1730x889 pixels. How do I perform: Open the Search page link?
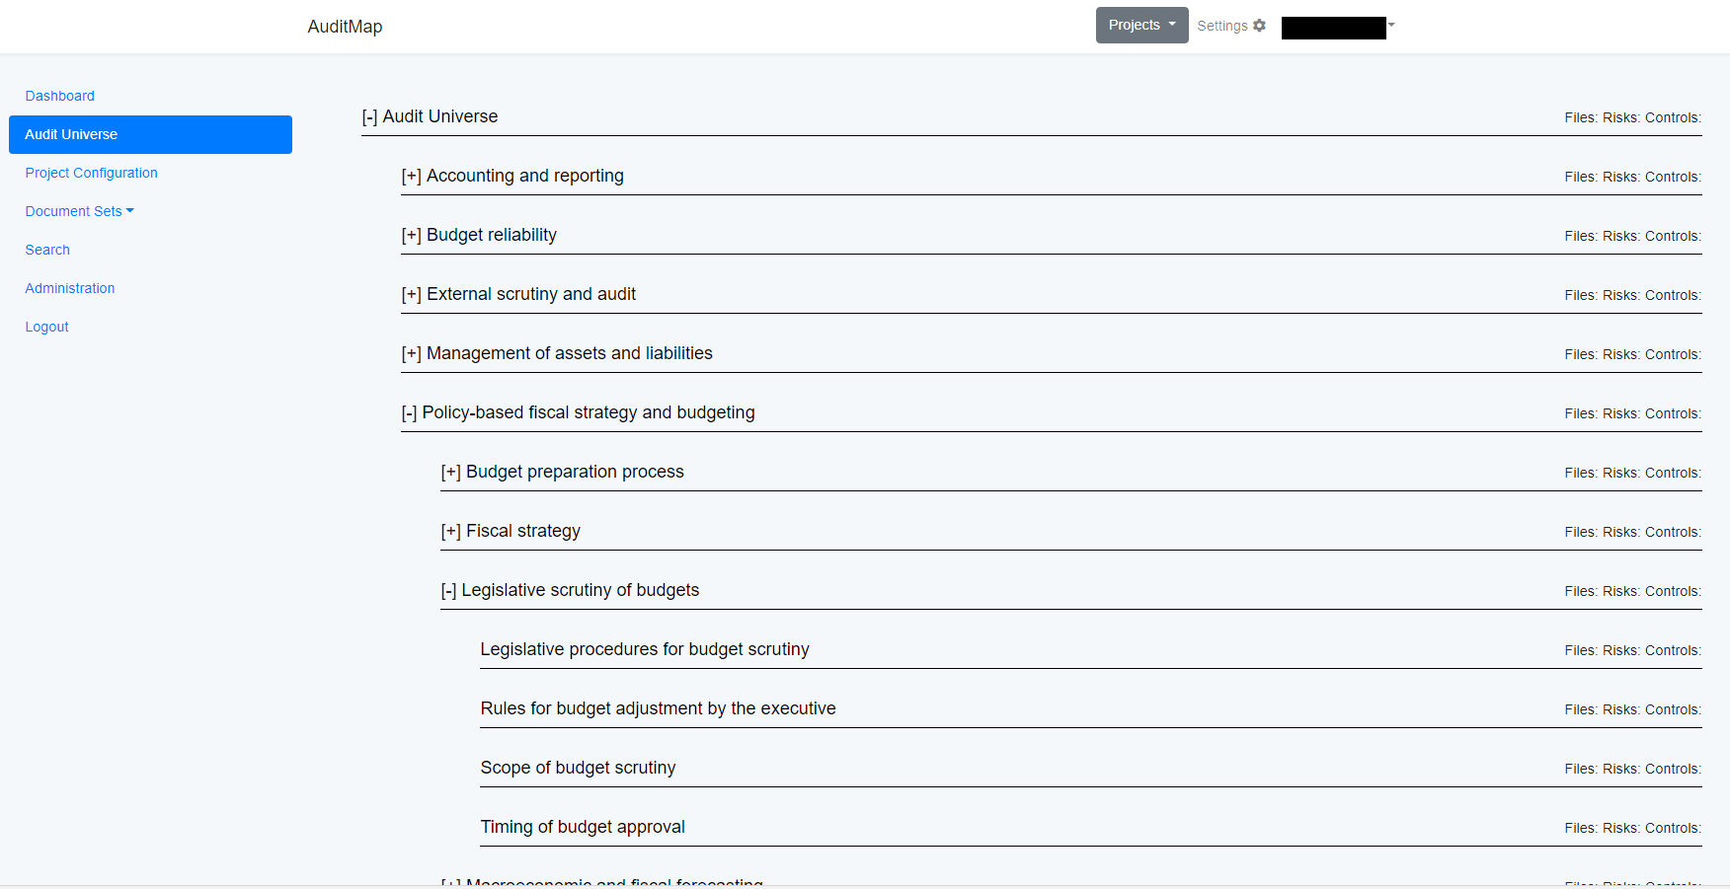47,250
